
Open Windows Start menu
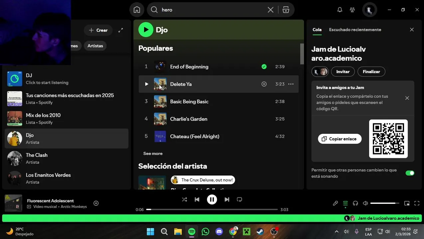(x=150, y=231)
